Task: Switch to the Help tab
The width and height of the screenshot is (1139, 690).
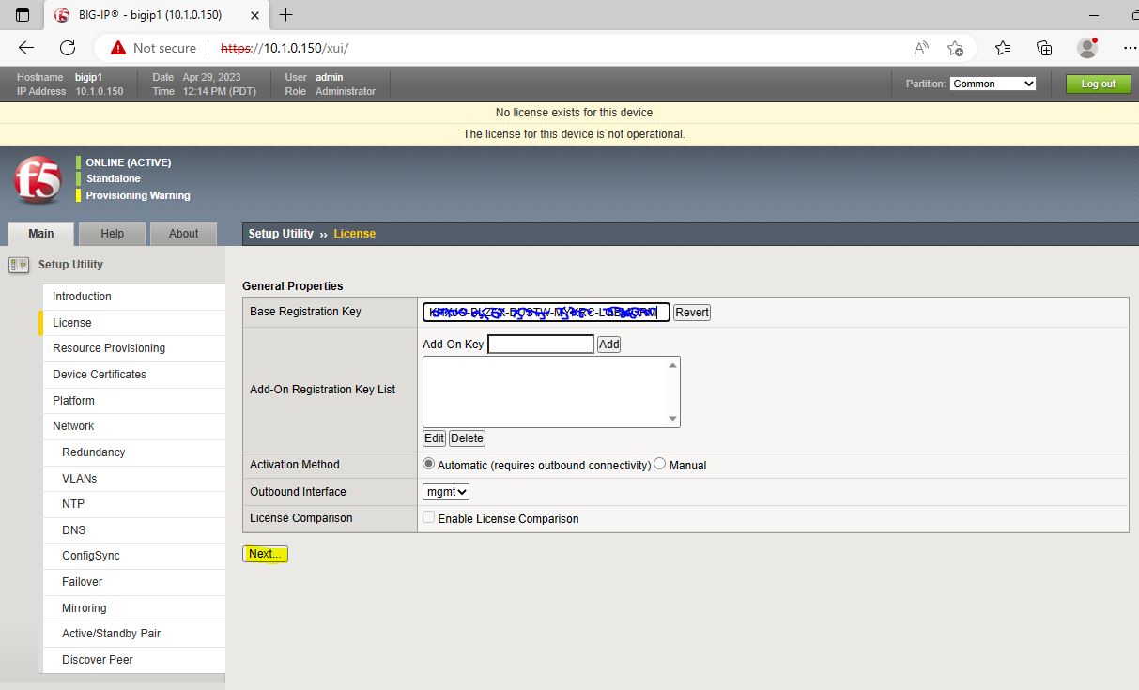Action: tap(112, 234)
